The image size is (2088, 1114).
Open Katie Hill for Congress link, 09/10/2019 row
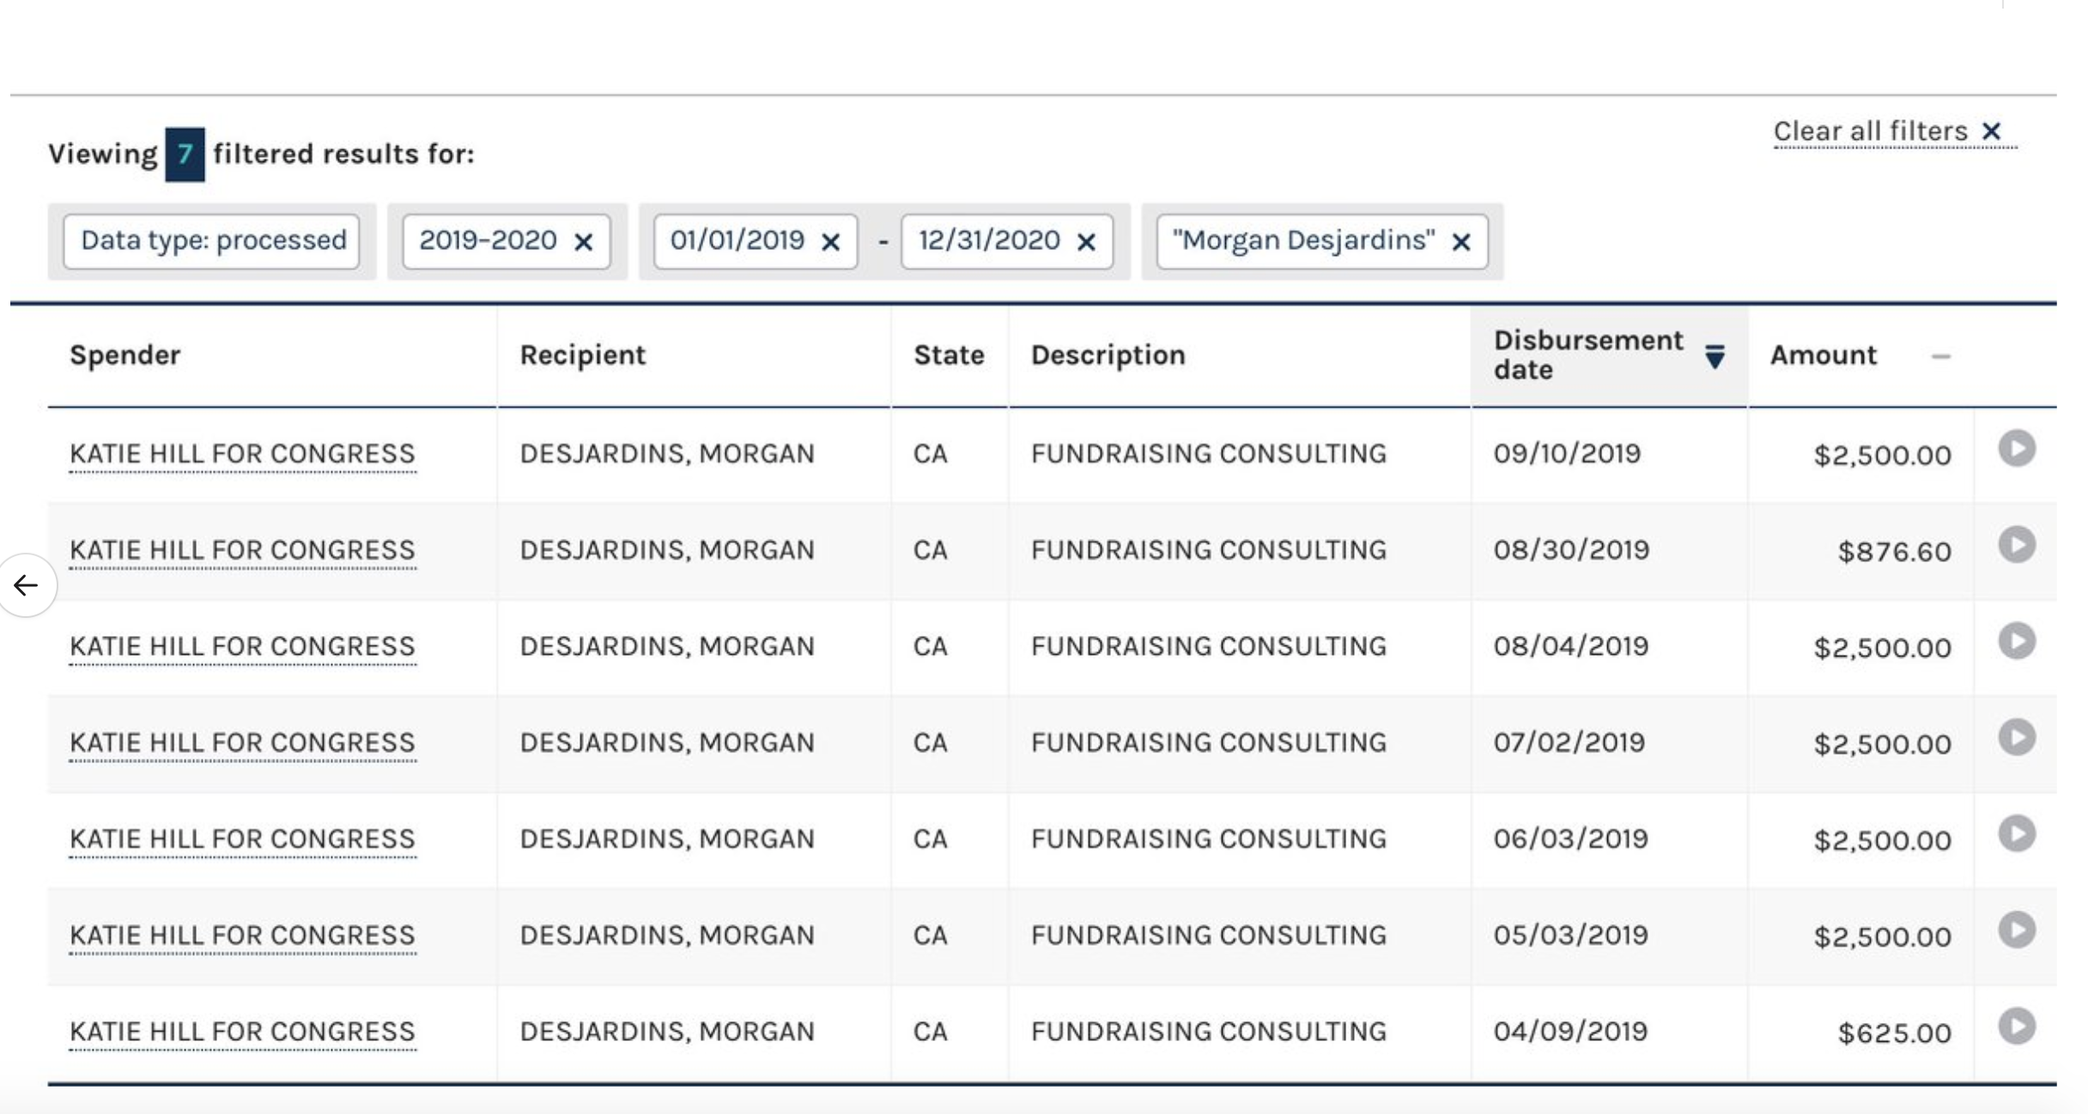[x=242, y=453]
